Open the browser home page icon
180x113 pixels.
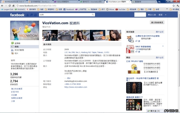[13, 6]
